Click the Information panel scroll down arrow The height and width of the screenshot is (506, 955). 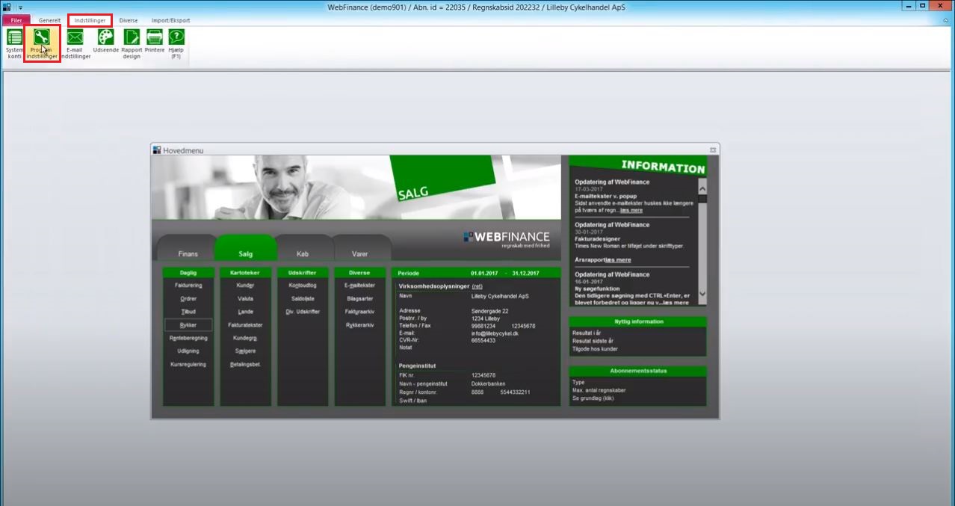(x=702, y=294)
